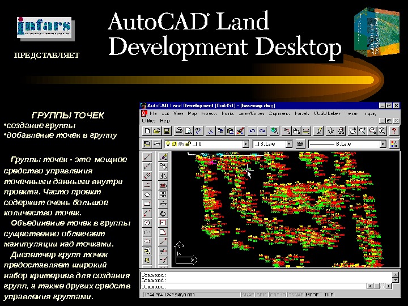
Task: Open the ByLayer color control dropdown
Action: coord(289,144)
